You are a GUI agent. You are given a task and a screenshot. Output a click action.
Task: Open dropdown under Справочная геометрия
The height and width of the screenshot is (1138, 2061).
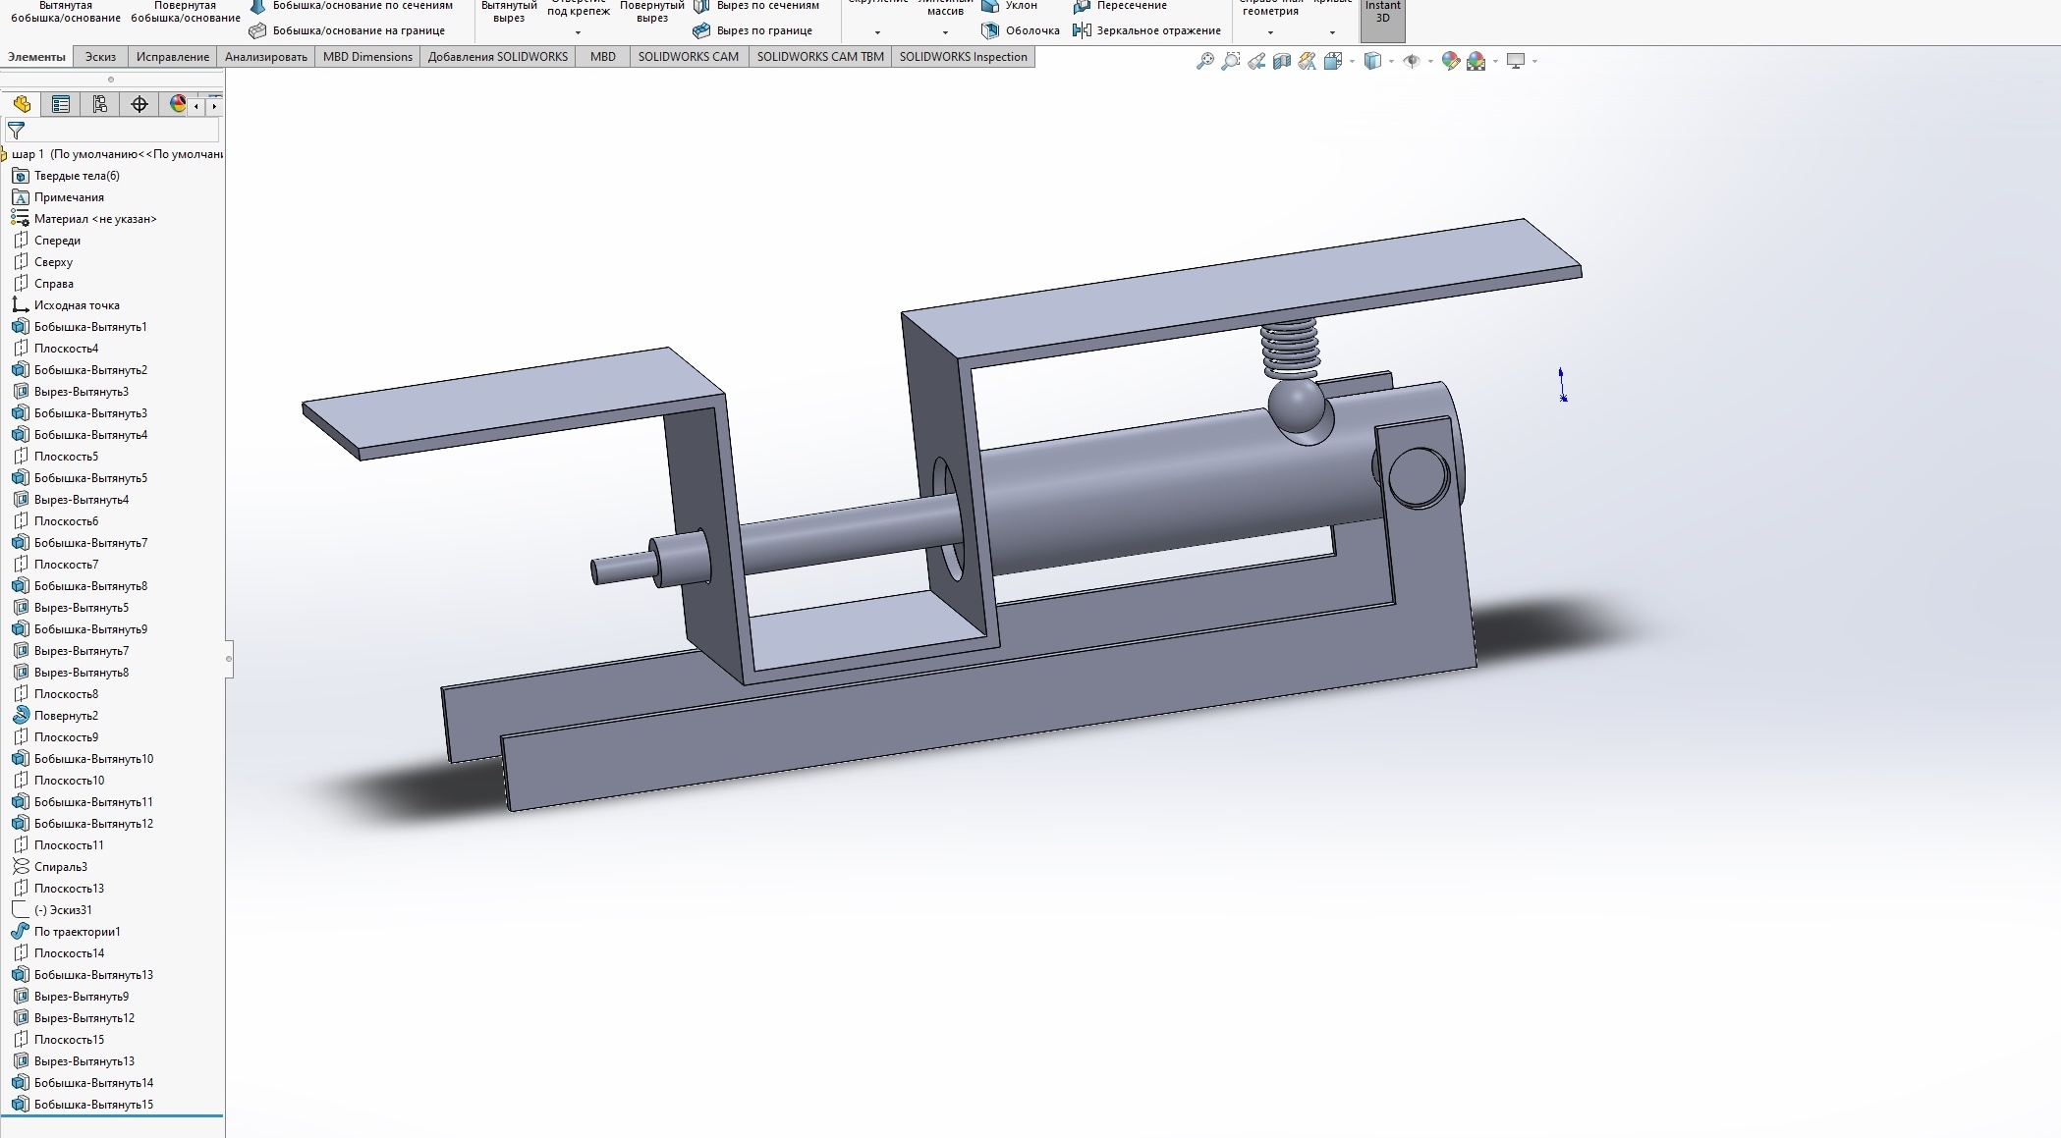pos(1270,32)
